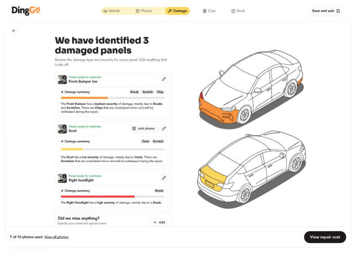Click Damage summary label in Right headlight card
356x253 pixels.
[77, 191]
